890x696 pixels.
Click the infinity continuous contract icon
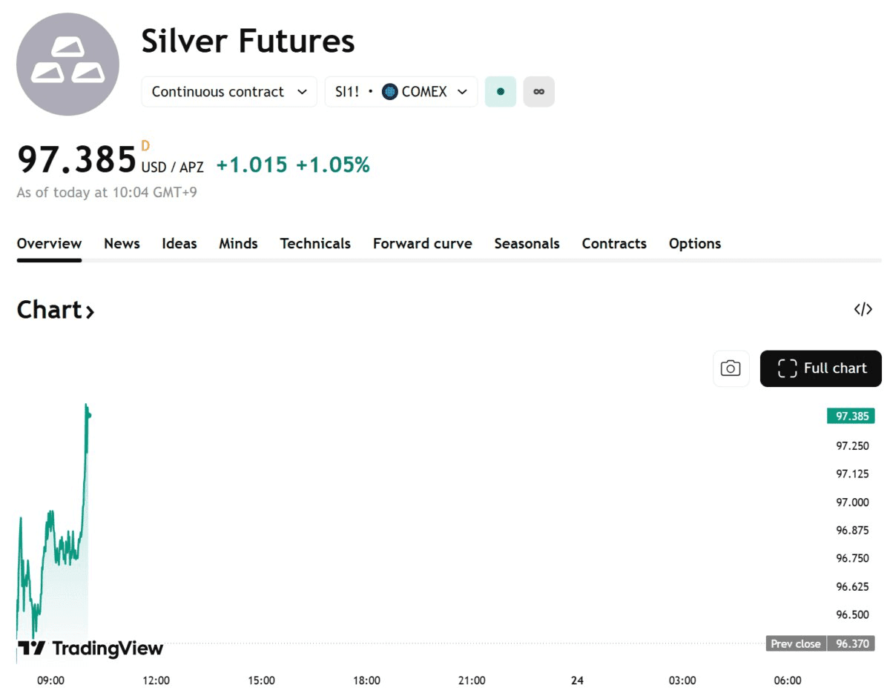coord(539,92)
